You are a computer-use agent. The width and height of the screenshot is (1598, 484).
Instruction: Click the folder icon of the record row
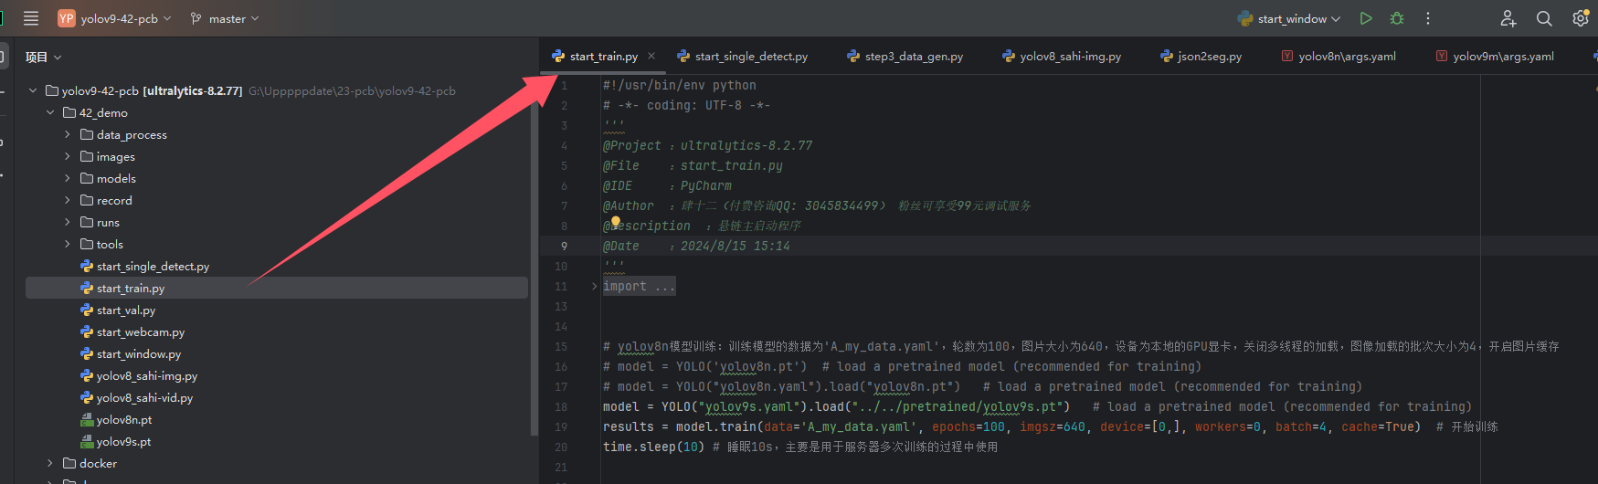(x=87, y=200)
